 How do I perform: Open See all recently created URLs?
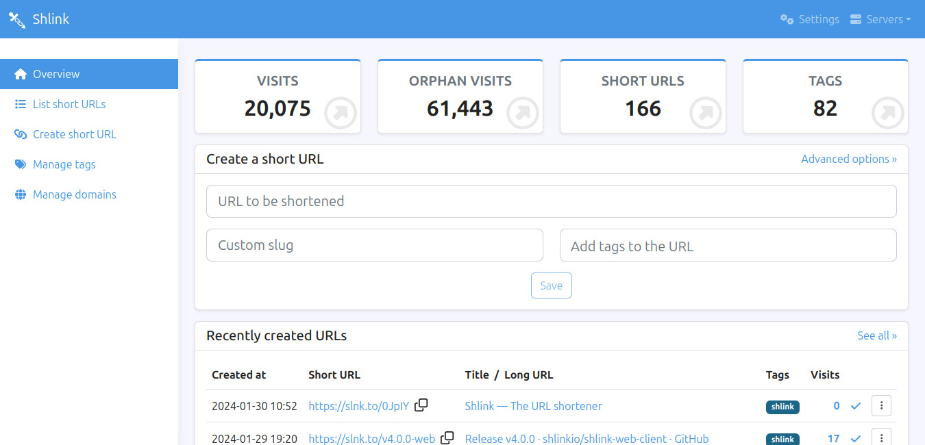[x=877, y=335]
